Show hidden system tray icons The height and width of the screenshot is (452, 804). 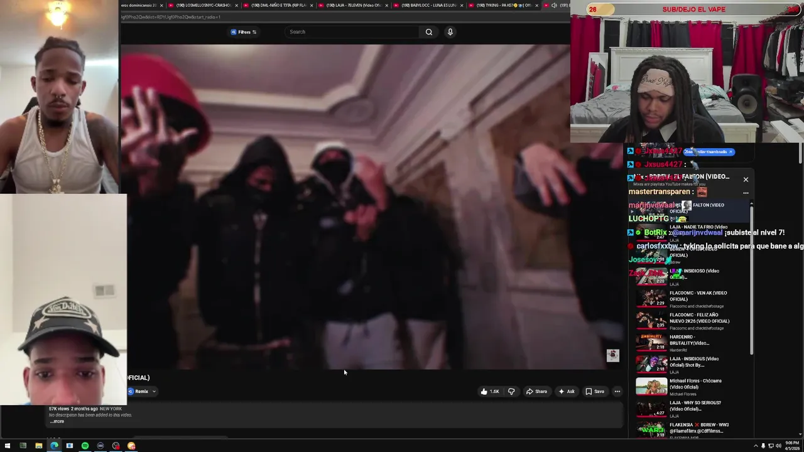[756, 446]
